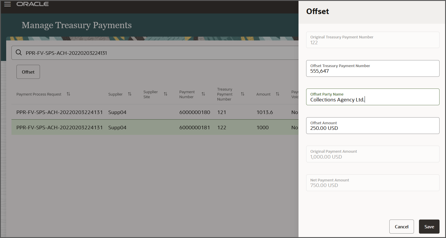Viewport: 446px width, 238px height.
Task: Click Supp04 in the 6000000181 row
Action: point(117,127)
